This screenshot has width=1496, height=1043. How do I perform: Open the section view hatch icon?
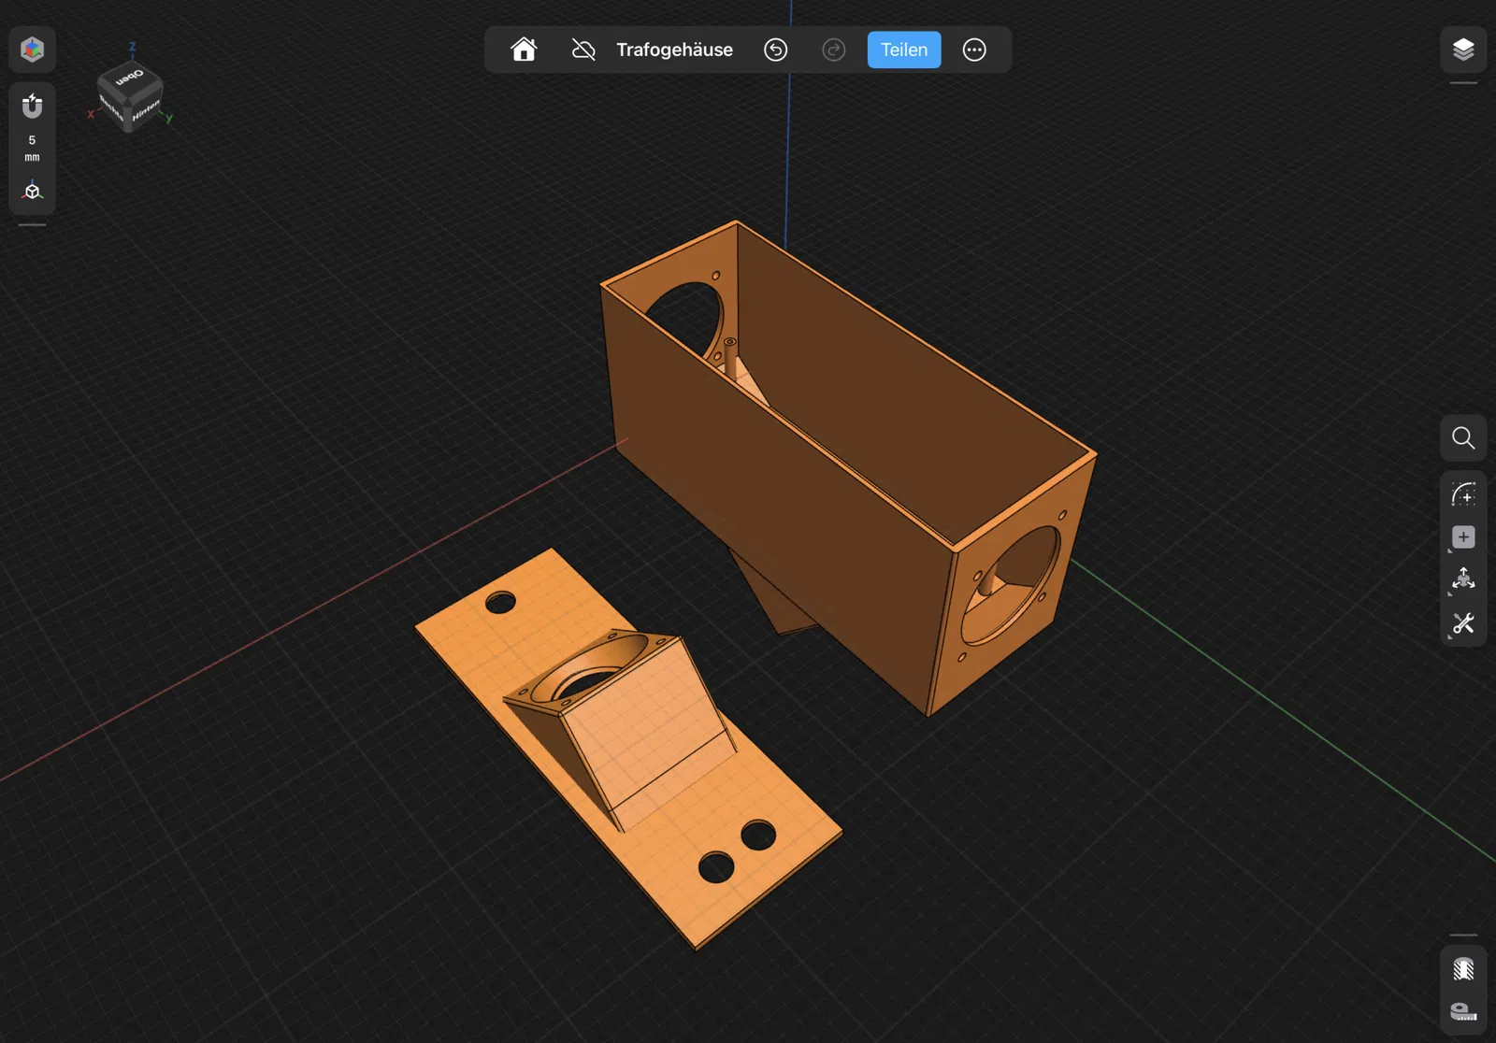(x=1463, y=968)
